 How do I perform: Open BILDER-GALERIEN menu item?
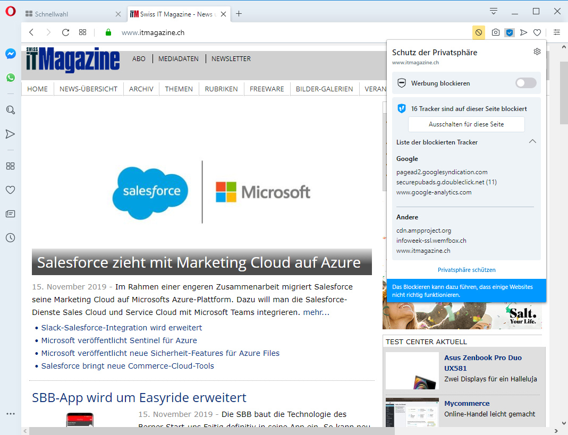pos(324,89)
